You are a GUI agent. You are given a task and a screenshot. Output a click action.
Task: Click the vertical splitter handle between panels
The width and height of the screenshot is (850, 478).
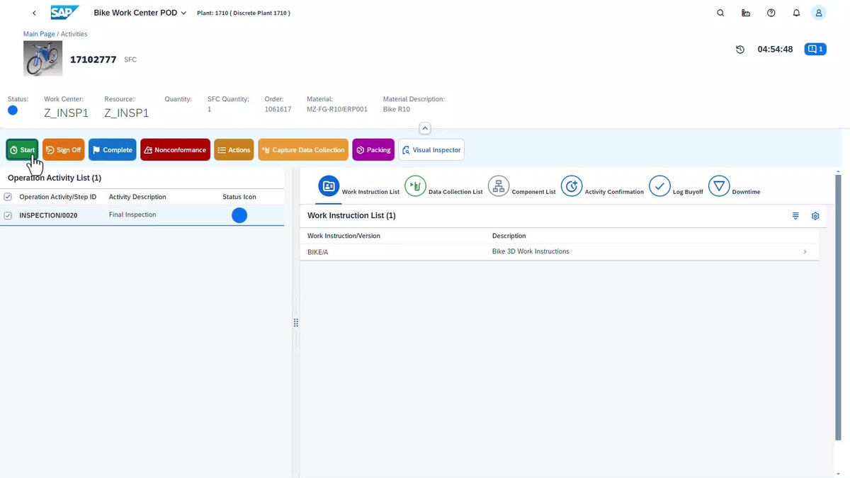click(295, 322)
